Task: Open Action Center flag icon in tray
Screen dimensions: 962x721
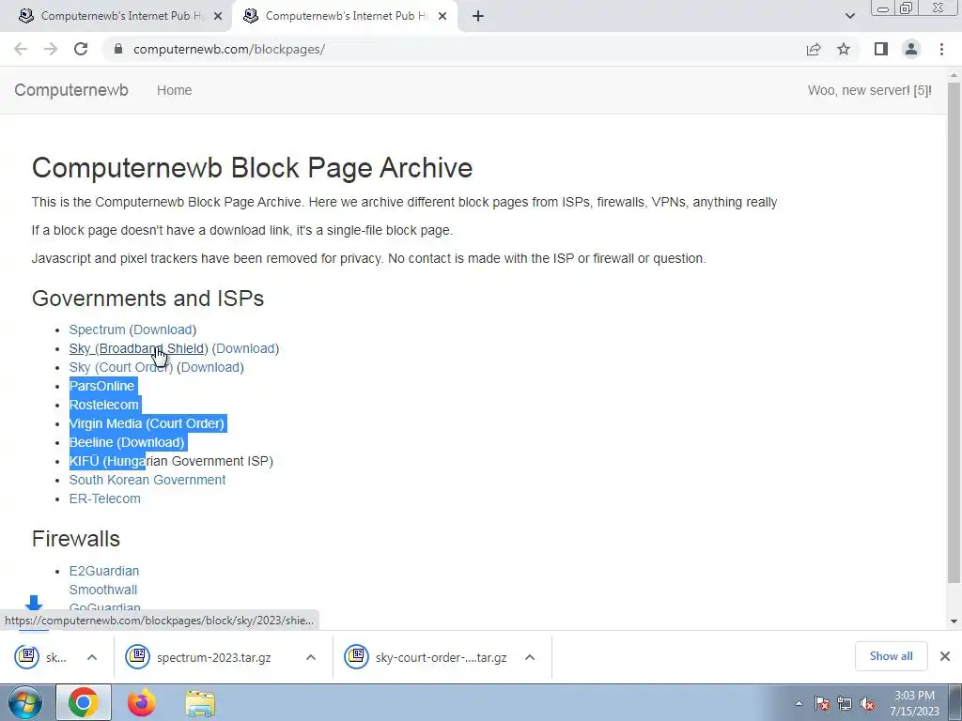Action: (x=822, y=704)
